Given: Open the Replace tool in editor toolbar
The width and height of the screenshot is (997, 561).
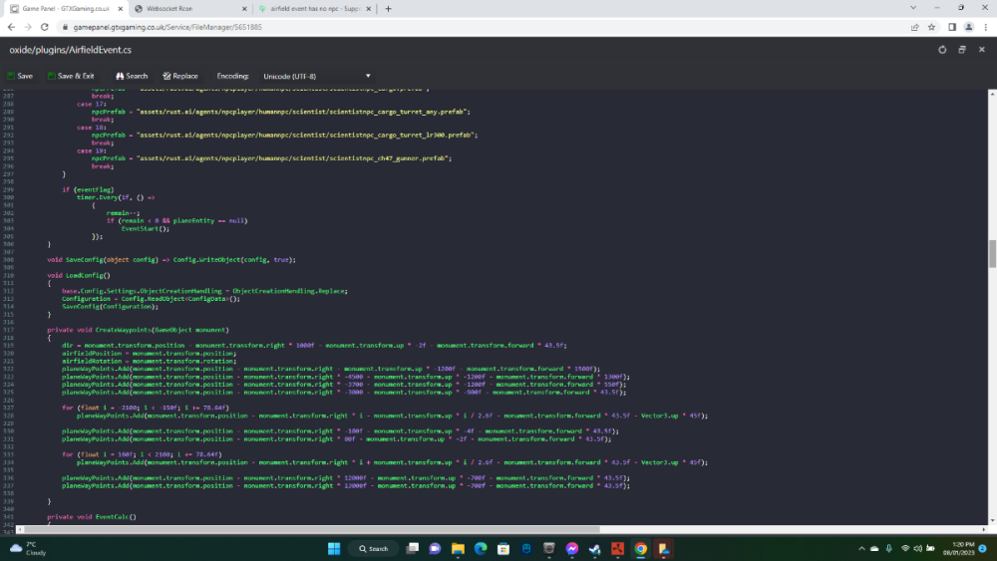Looking at the screenshot, I should pyautogui.click(x=179, y=76).
